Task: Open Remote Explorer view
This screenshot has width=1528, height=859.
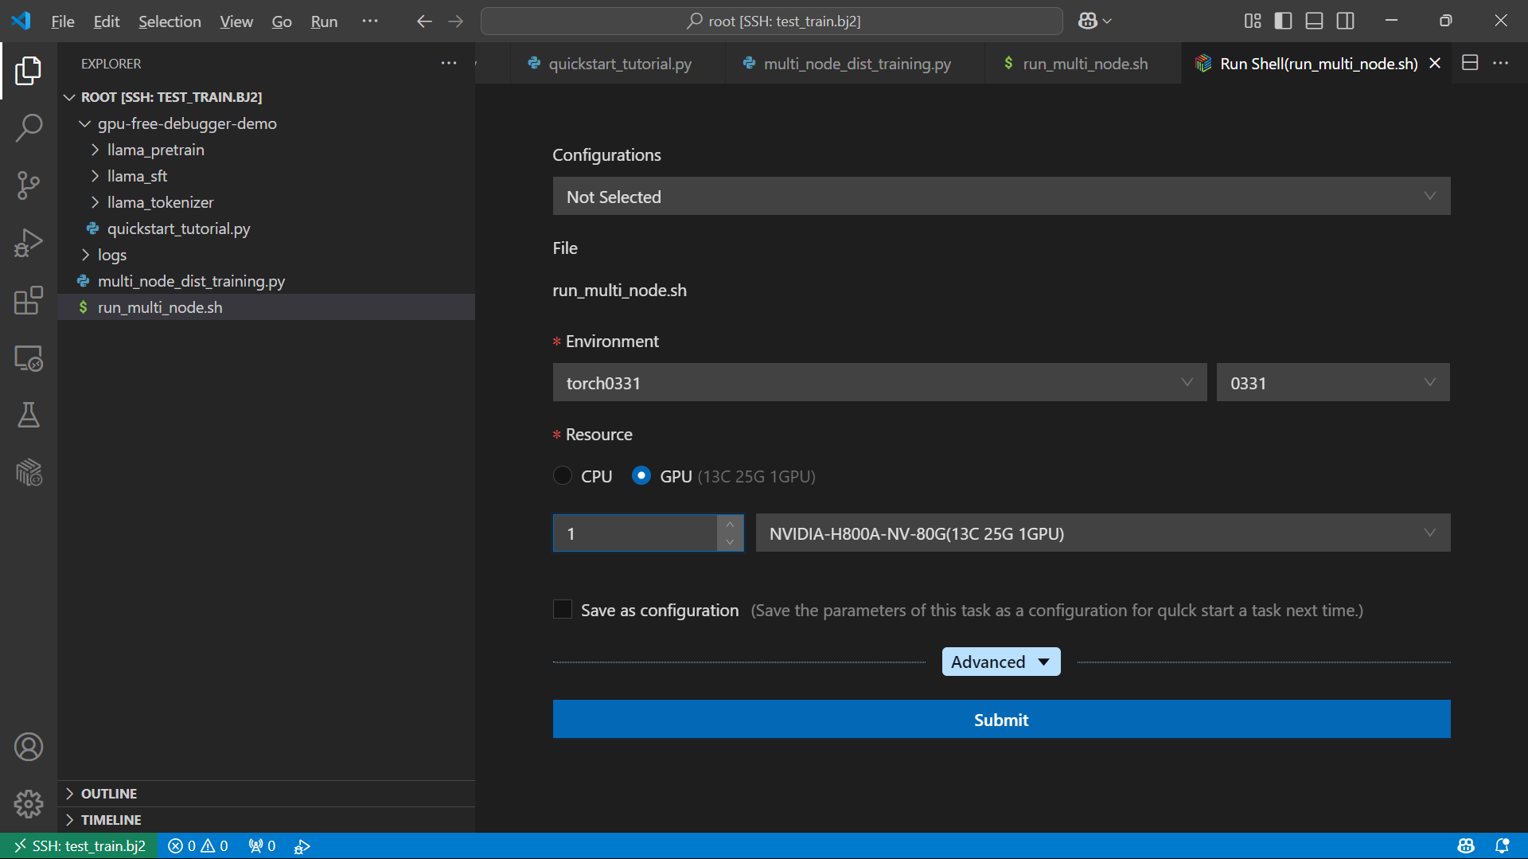Action: click(29, 359)
